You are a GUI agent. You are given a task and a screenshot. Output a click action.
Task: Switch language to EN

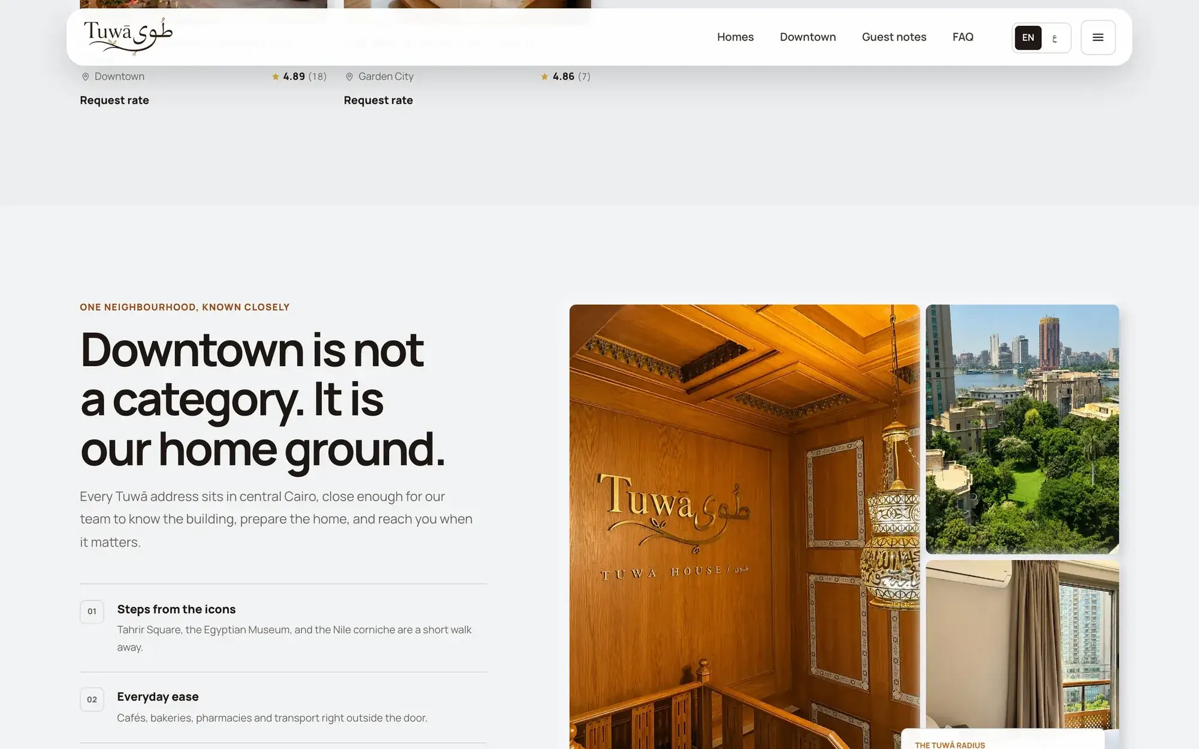click(x=1028, y=37)
